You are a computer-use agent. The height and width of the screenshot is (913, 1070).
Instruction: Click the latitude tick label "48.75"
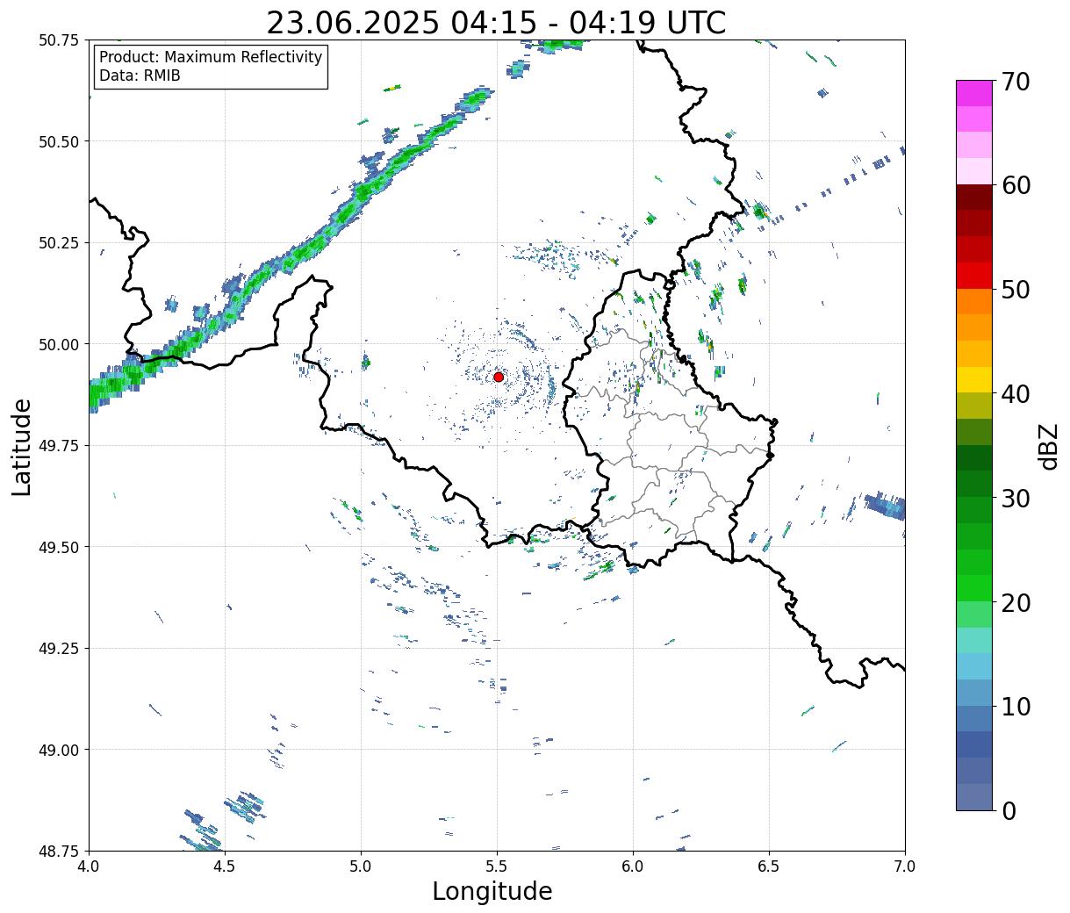click(x=59, y=851)
